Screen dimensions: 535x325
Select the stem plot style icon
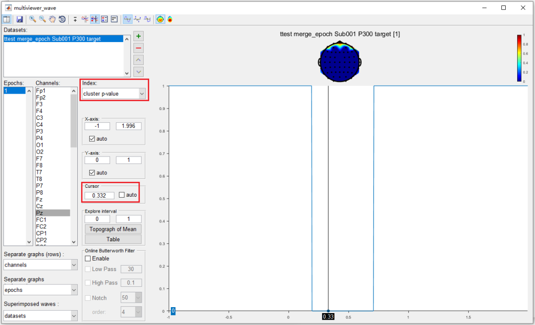[x=138, y=19]
